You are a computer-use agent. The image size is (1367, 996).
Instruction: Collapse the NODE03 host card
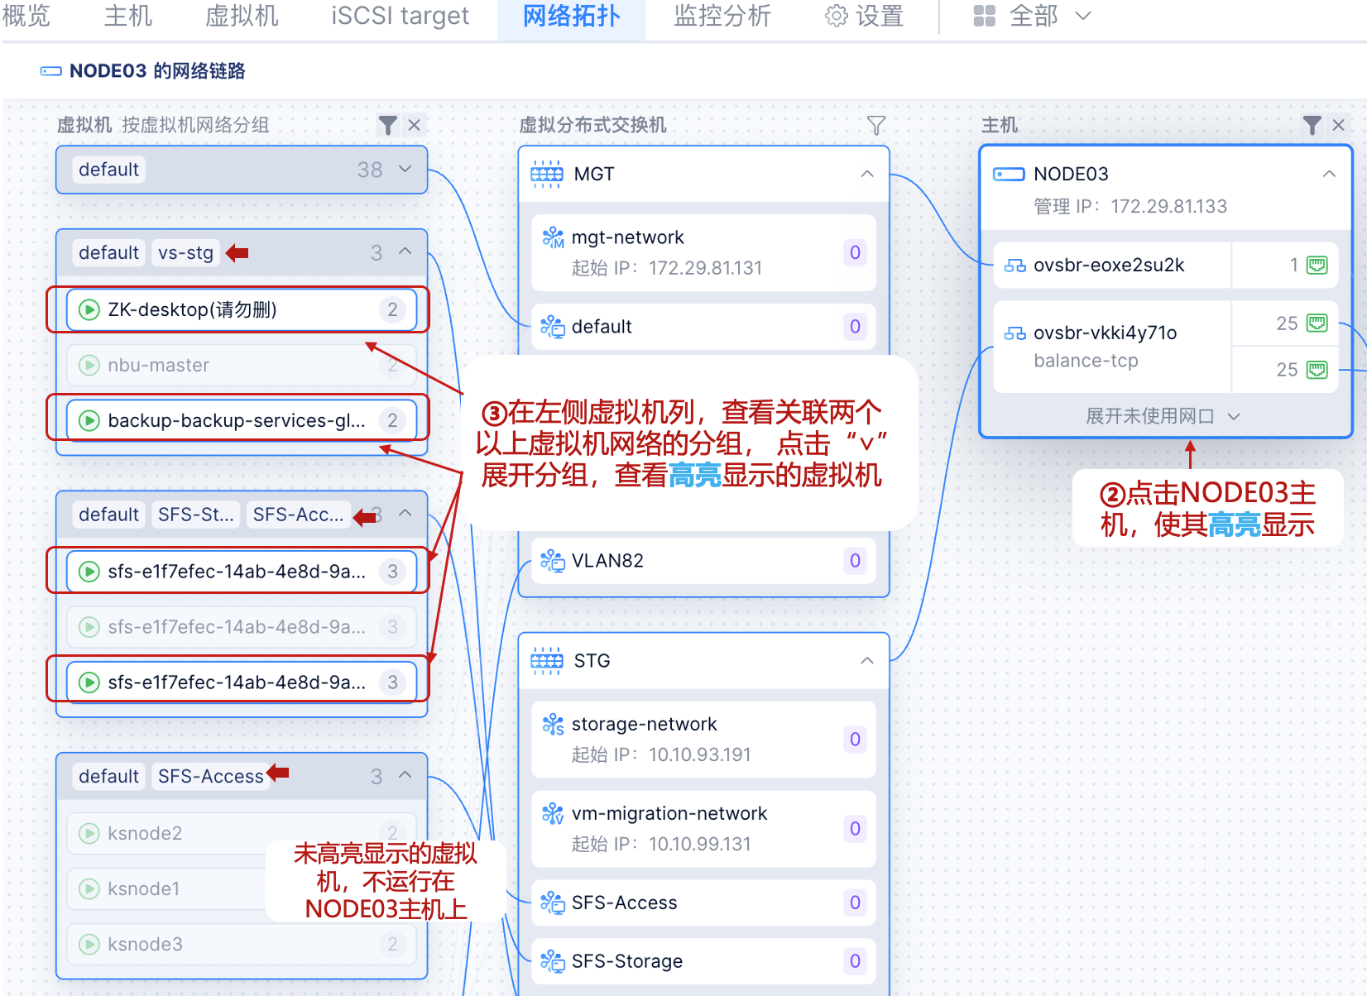(1328, 174)
